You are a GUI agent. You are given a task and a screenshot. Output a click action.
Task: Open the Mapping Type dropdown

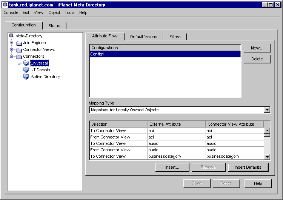(267, 110)
